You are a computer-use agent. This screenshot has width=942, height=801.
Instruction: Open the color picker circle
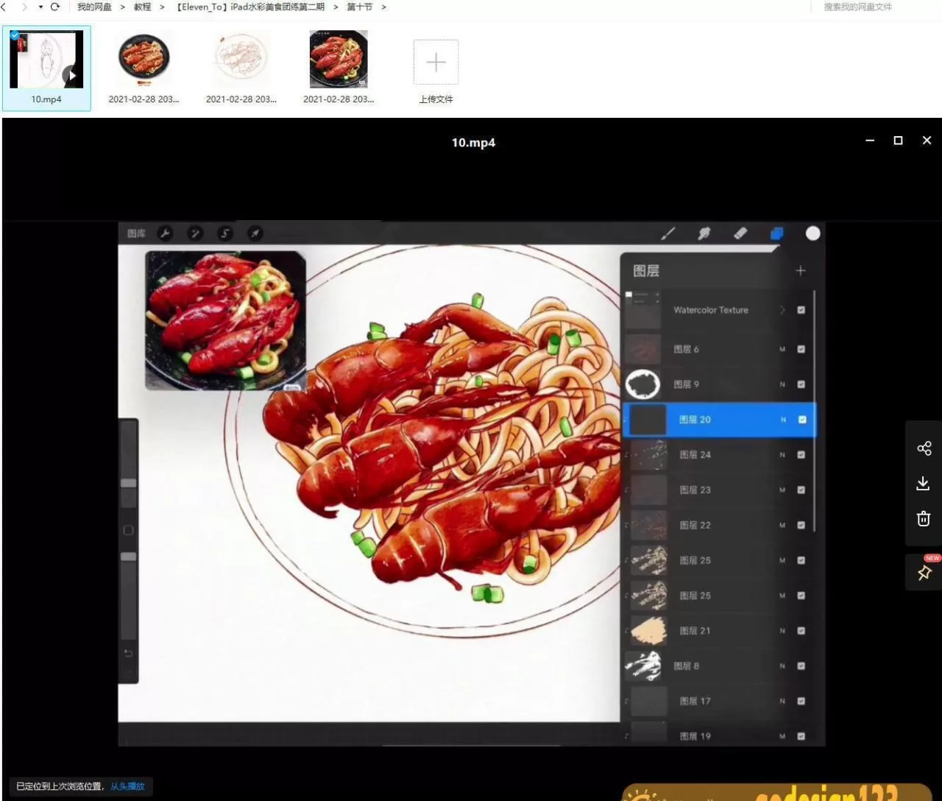(812, 233)
